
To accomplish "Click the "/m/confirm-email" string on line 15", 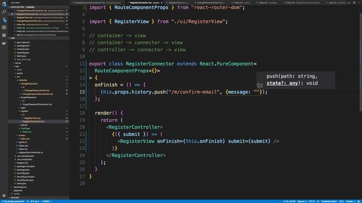I will tap(193, 92).
